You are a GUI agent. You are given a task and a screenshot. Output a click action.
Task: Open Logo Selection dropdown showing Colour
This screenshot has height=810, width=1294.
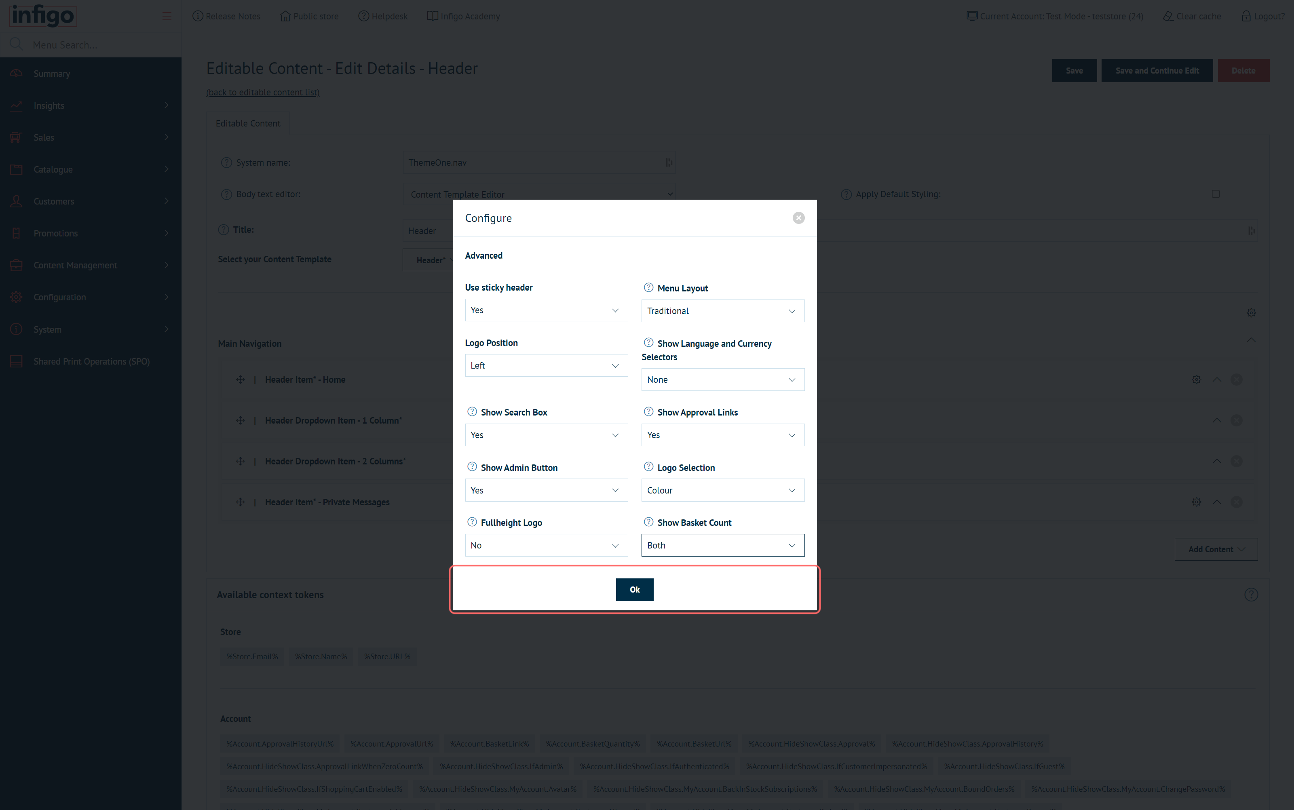tap(722, 490)
